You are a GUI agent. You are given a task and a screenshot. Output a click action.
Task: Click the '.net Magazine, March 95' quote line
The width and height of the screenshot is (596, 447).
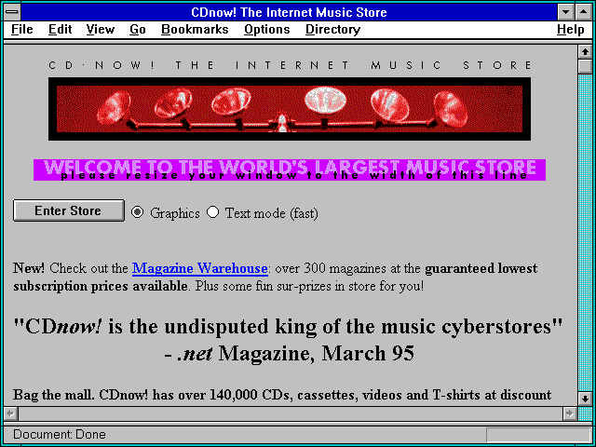(290, 354)
